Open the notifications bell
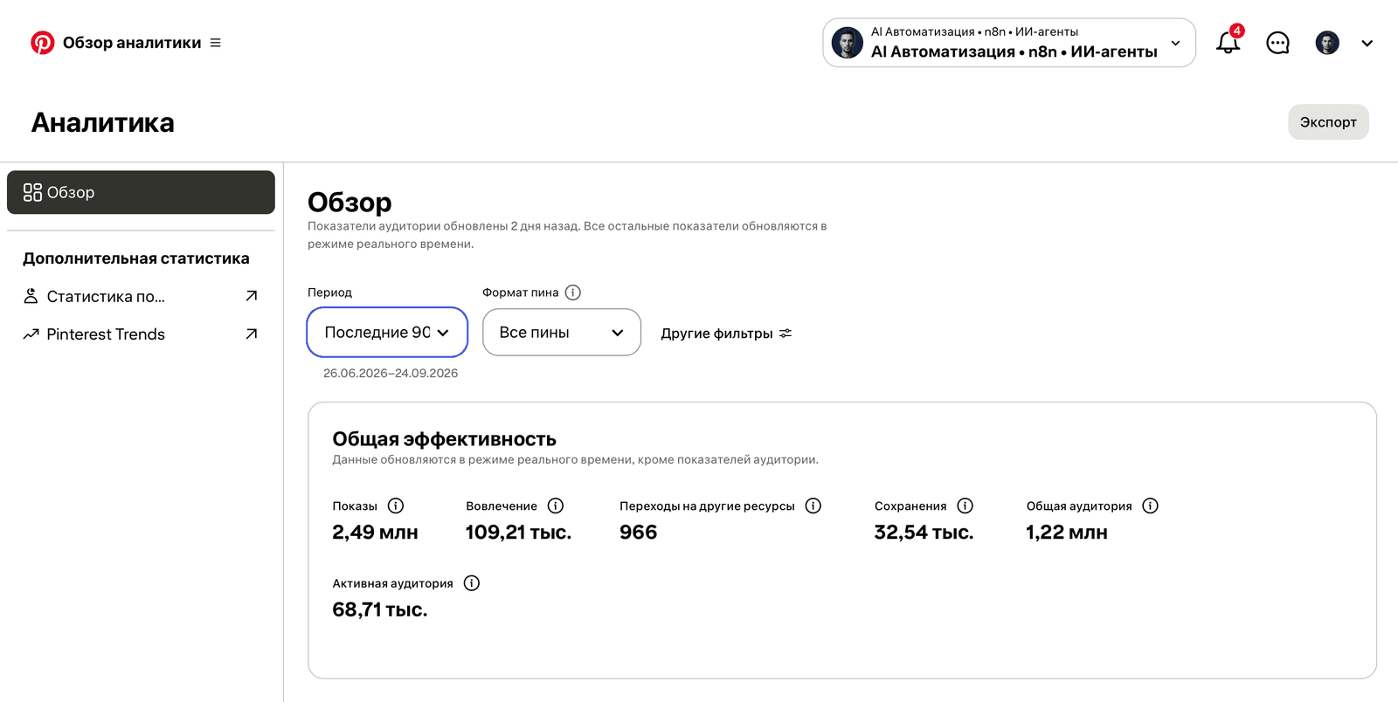Screen dimensions: 1398x702 1228,42
